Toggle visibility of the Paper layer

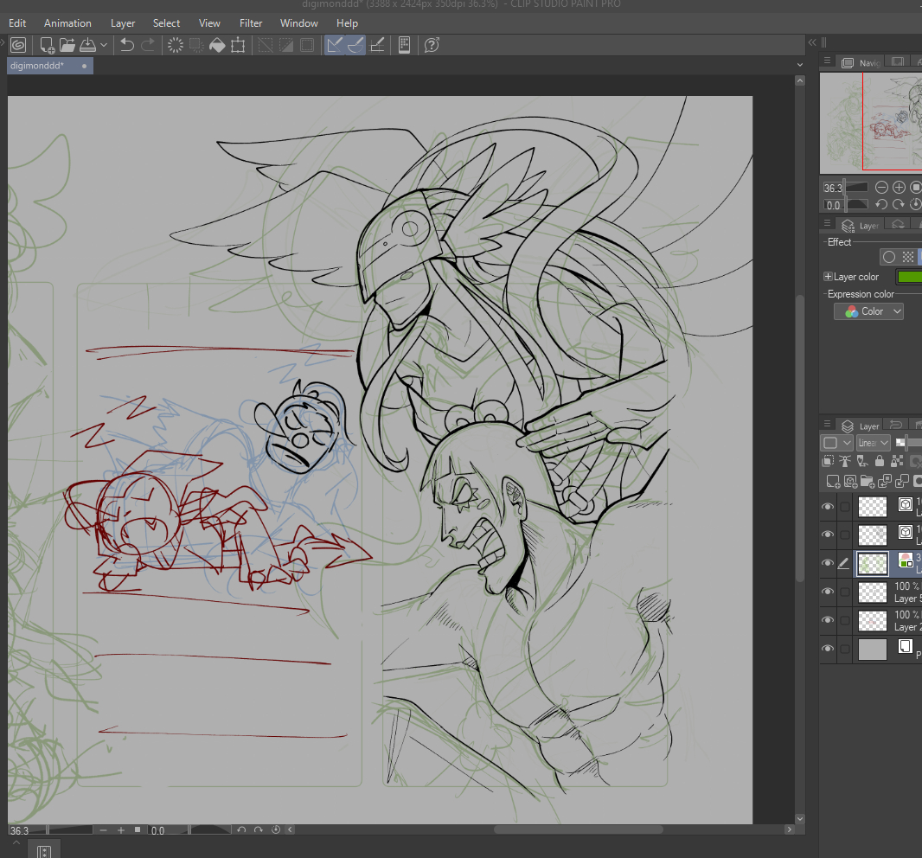828,649
